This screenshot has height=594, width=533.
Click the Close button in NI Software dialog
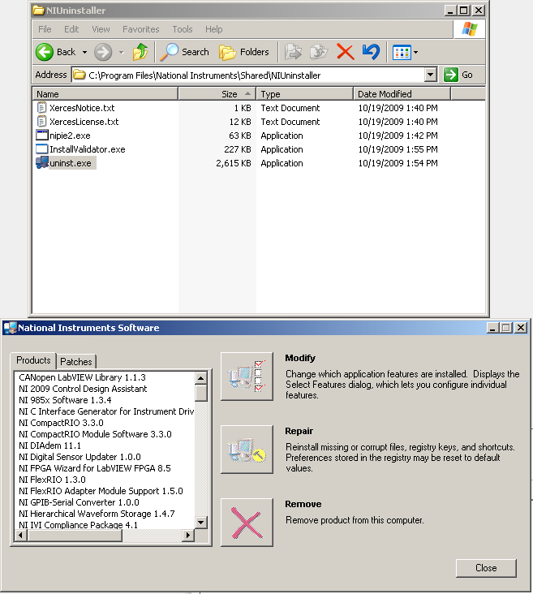click(486, 568)
